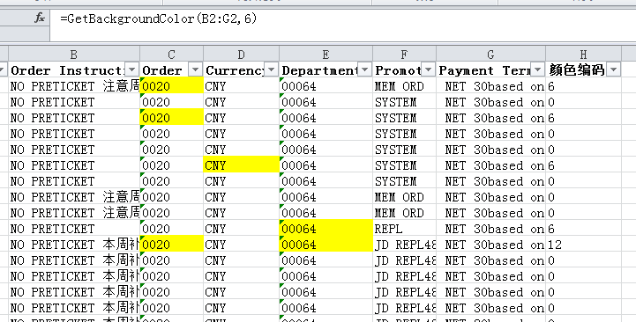Select column H header
The width and height of the screenshot is (636, 322).
pyautogui.click(x=583, y=54)
